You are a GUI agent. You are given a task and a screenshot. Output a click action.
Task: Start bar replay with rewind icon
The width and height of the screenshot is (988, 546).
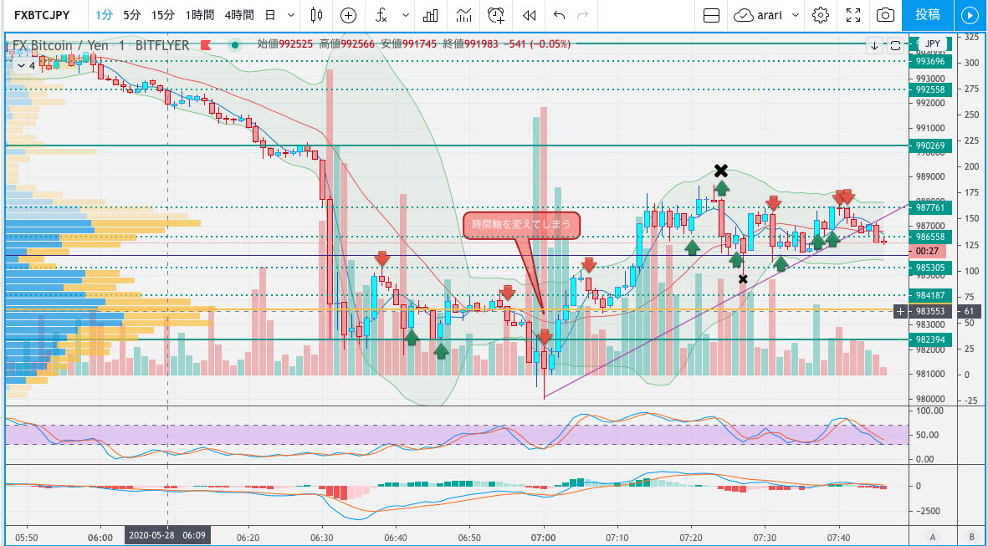[x=529, y=15]
